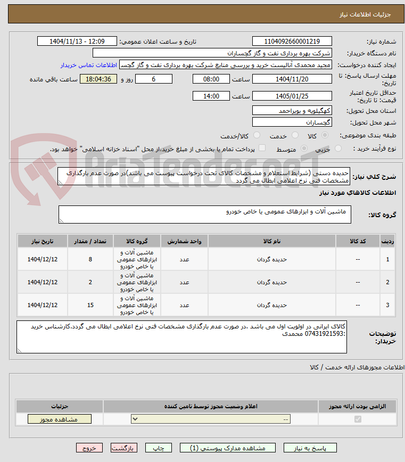Click حدیده گردان in row 2
The image size is (405, 462).
coord(271,282)
